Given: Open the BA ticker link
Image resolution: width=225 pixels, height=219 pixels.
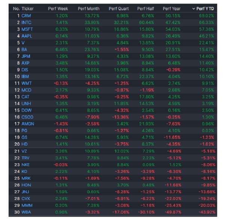Looking at the screenshot, I should pyautogui.click(x=24, y=50).
